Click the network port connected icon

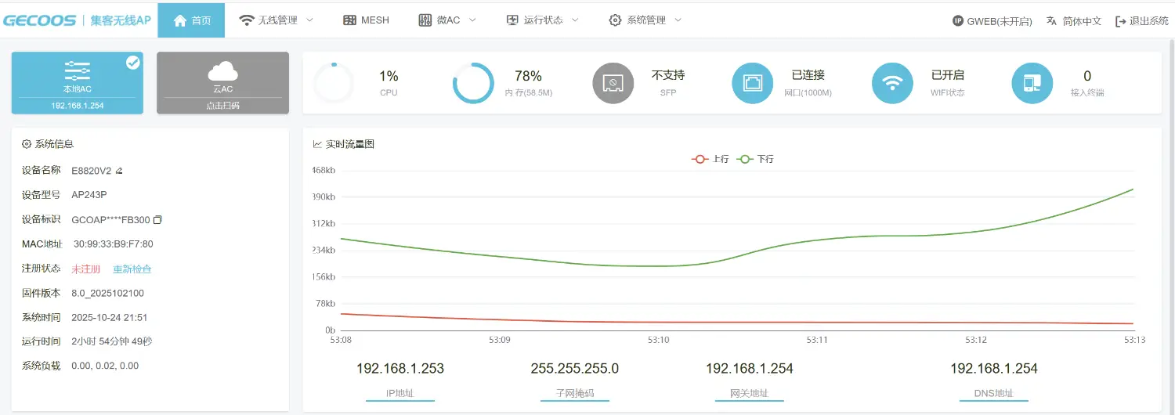click(x=752, y=84)
